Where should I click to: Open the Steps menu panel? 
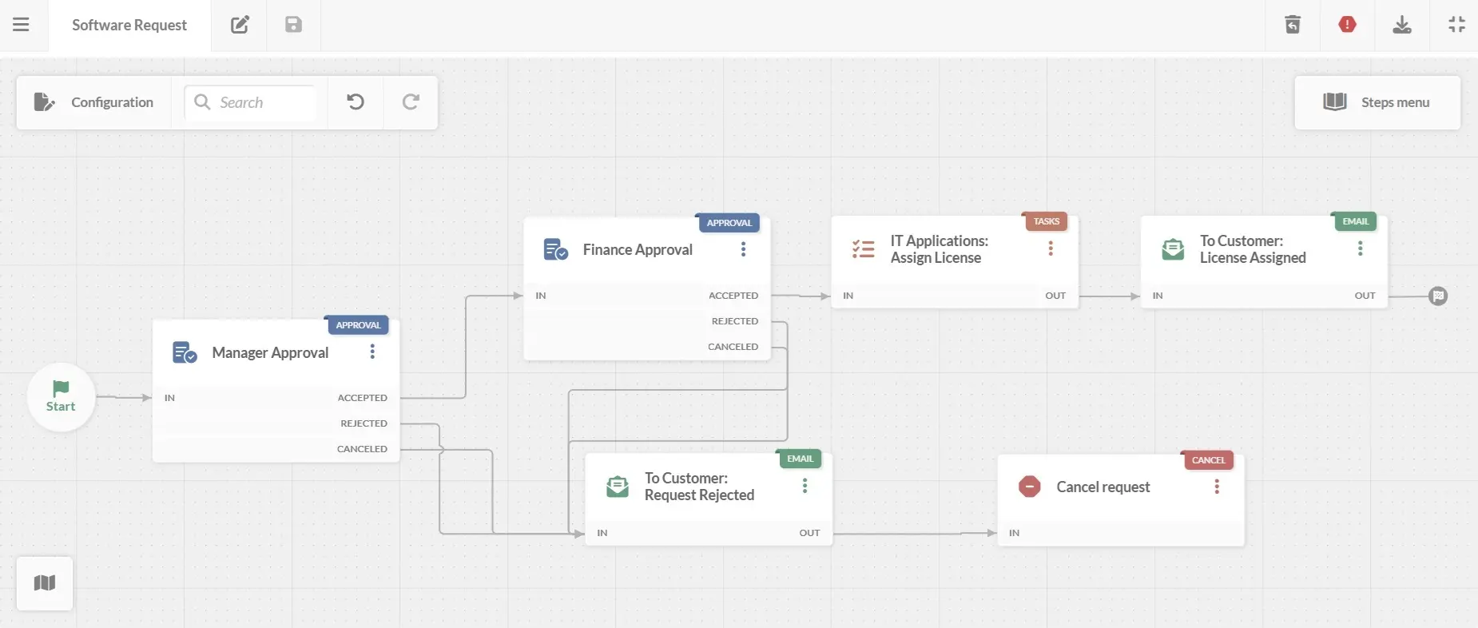coord(1377,102)
